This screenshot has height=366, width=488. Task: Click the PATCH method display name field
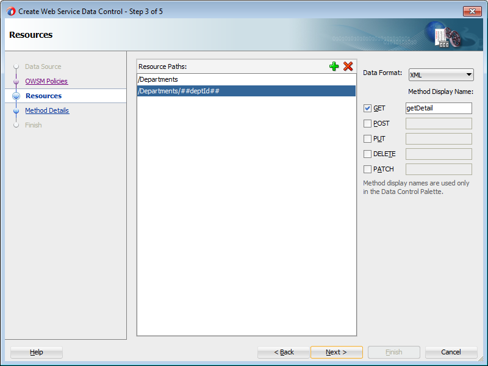(x=439, y=170)
